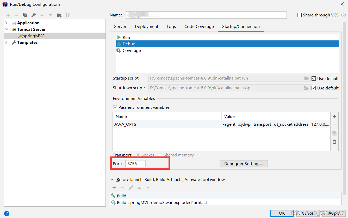The width and height of the screenshot is (348, 218).
Task: Collapse the Before launch section
Action: [x=112, y=179]
